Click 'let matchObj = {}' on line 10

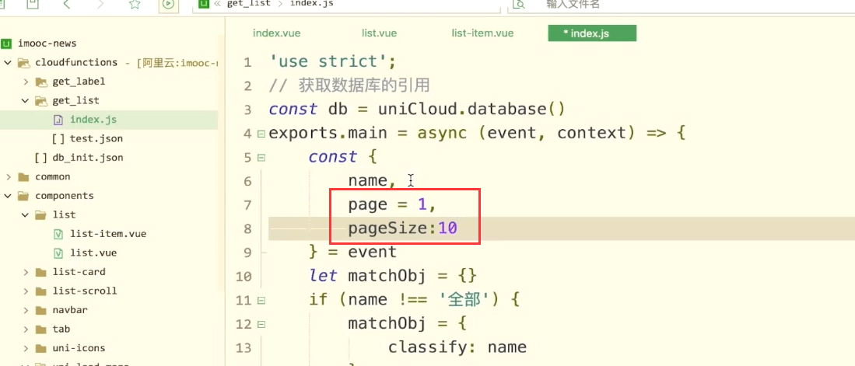coord(393,276)
